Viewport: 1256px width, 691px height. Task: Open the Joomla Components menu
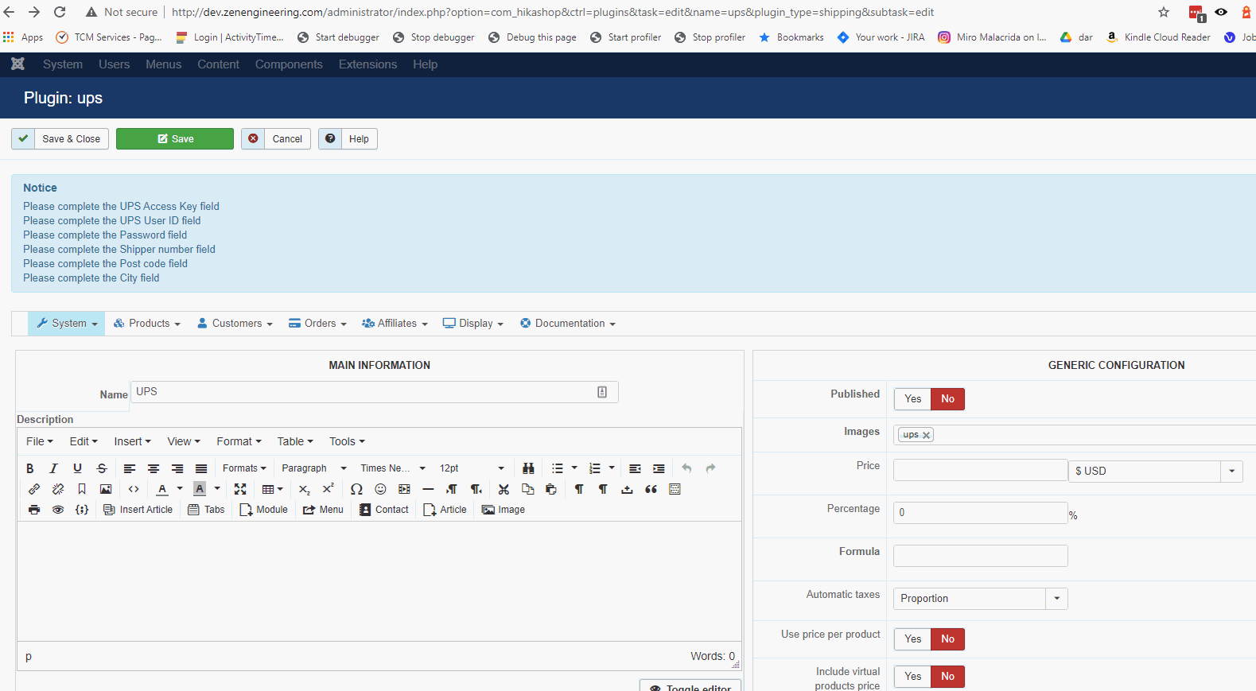click(x=289, y=64)
